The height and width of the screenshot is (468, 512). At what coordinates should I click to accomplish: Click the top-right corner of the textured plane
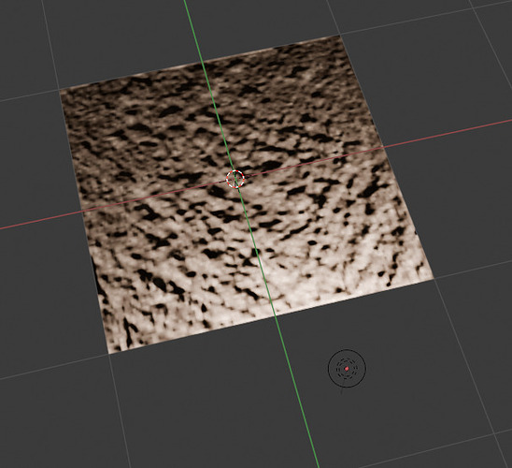(x=339, y=36)
